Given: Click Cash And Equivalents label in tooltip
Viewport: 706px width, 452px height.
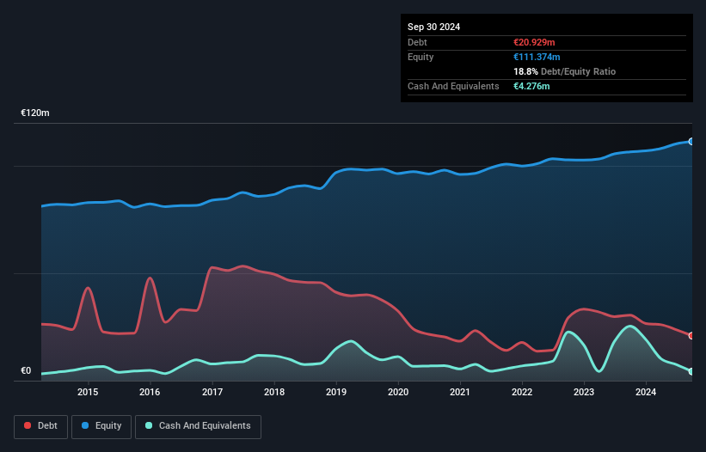Looking at the screenshot, I should tap(453, 86).
